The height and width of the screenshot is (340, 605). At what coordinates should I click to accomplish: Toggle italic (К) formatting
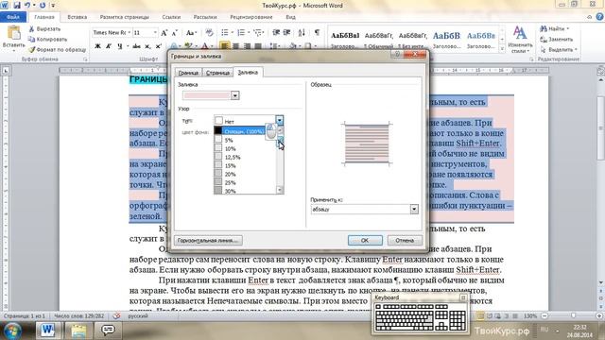click(109, 46)
